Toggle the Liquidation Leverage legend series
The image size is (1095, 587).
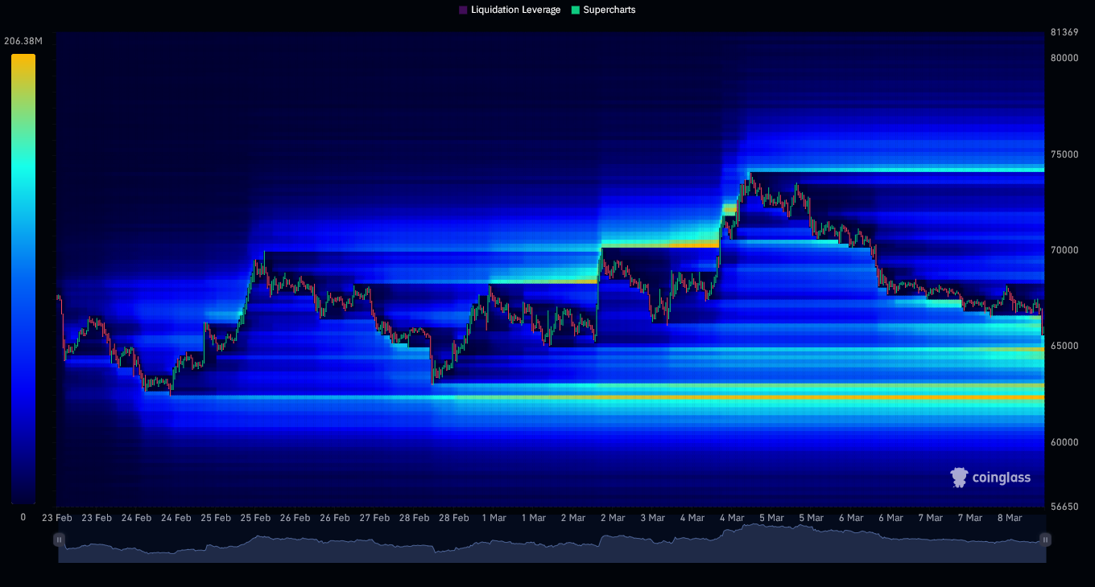(510, 10)
